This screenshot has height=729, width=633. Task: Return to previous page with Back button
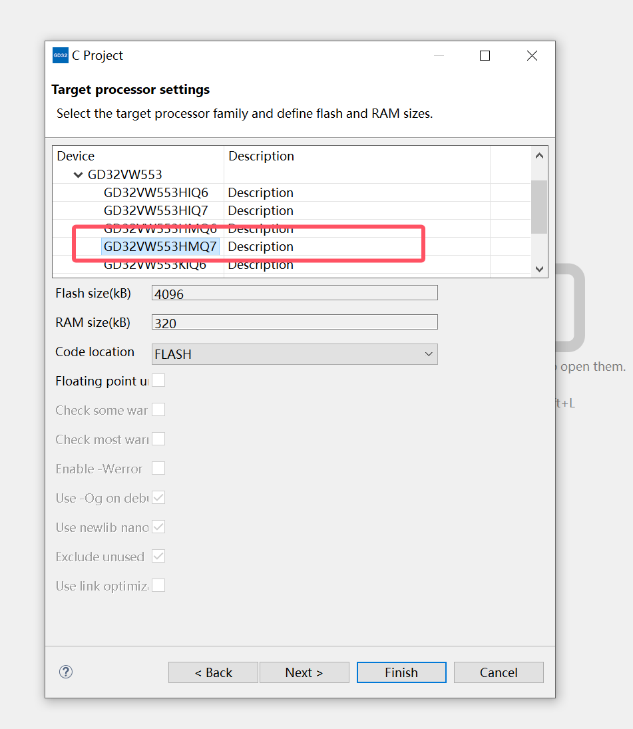click(213, 672)
